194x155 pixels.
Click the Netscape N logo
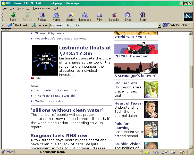click(x=188, y=17)
